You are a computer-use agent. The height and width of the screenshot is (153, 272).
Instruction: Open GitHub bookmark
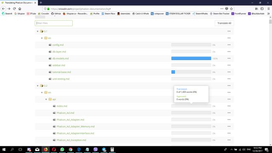coord(56,14)
